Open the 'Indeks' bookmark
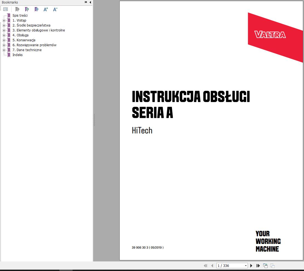The width and height of the screenshot is (304, 271). [x=18, y=55]
